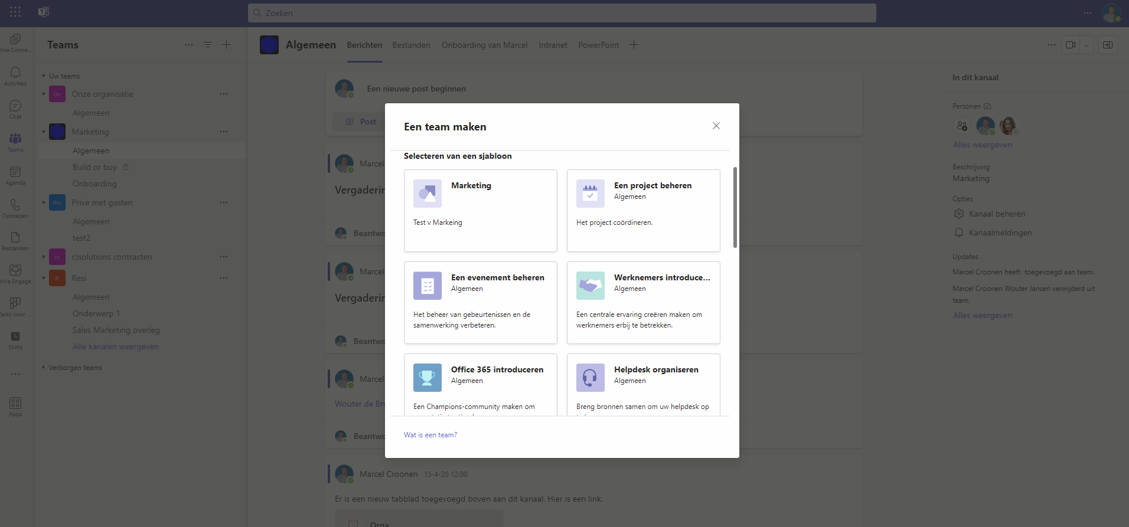Open the Teams list filter icon
The height and width of the screenshot is (527, 1129).
click(208, 45)
